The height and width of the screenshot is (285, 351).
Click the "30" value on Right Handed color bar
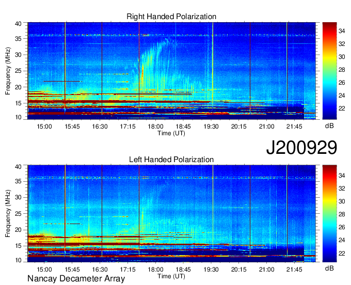(x=342, y=57)
